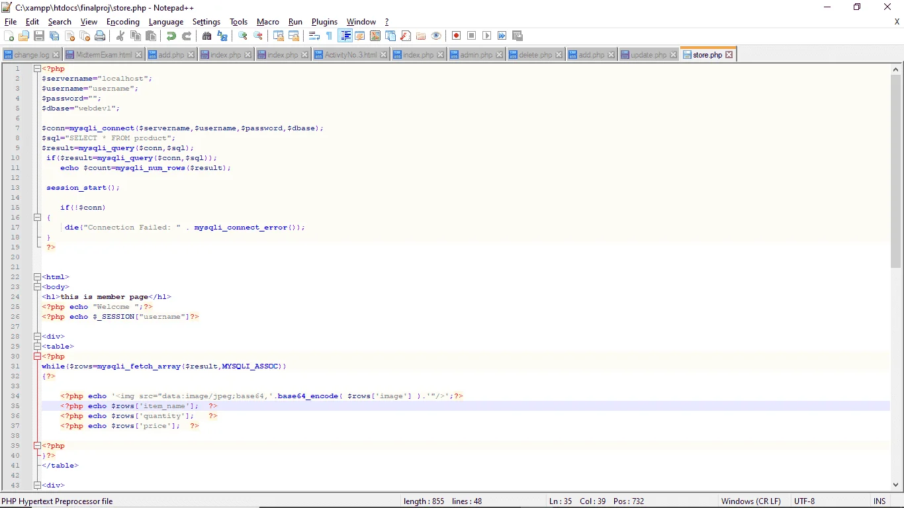Open the Encoding menu
Viewport: 904px width, 508px height.
click(123, 22)
